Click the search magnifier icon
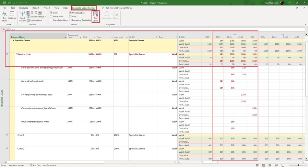This screenshot has height=167, width=308. (103, 8)
